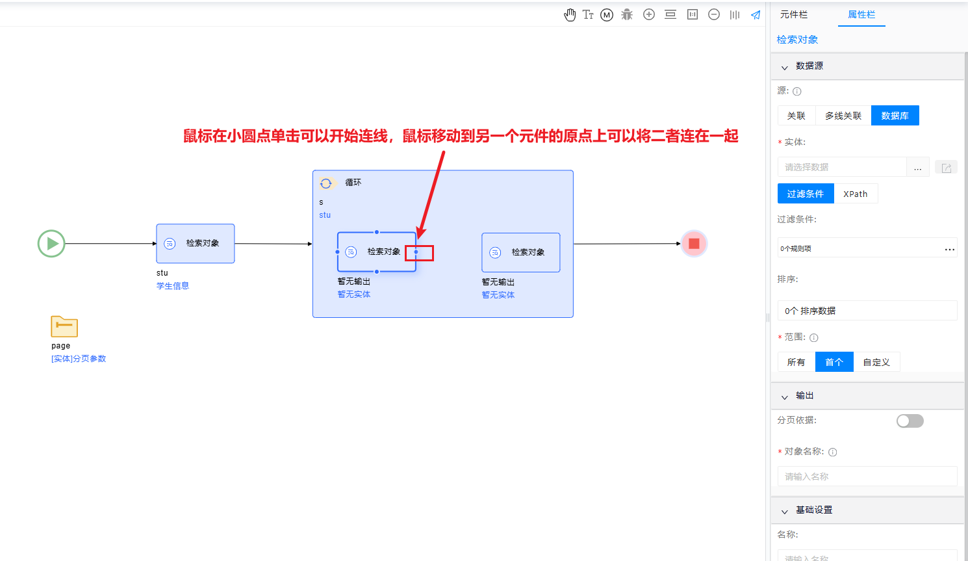Screen dimensions: 968x561
Task: Select the hand pan tool
Action: pyautogui.click(x=570, y=15)
